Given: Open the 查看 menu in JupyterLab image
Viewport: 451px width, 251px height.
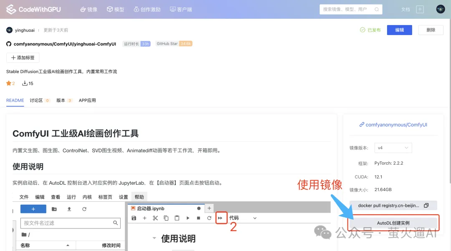Looking at the screenshot, I should click(56, 197).
